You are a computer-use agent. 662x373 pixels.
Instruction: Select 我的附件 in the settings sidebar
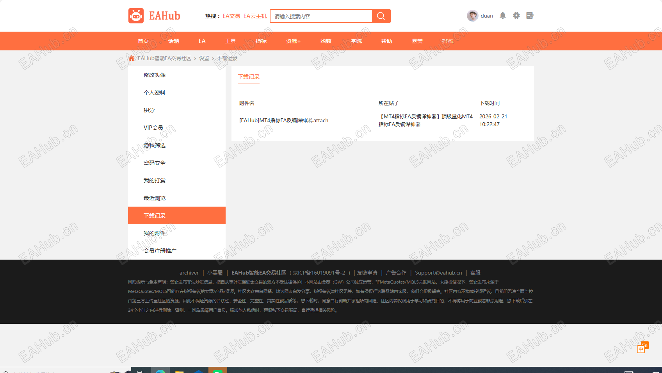[177, 233]
